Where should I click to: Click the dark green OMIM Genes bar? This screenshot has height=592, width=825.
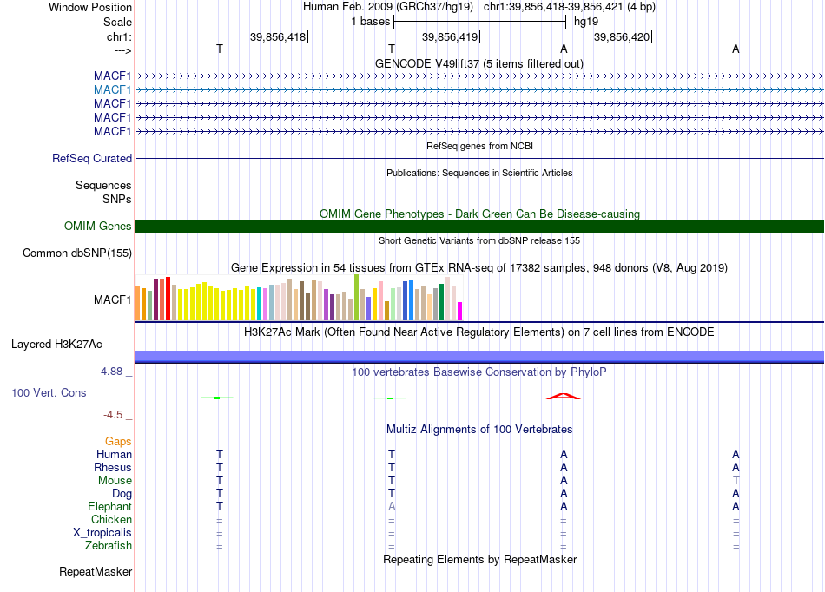(479, 226)
